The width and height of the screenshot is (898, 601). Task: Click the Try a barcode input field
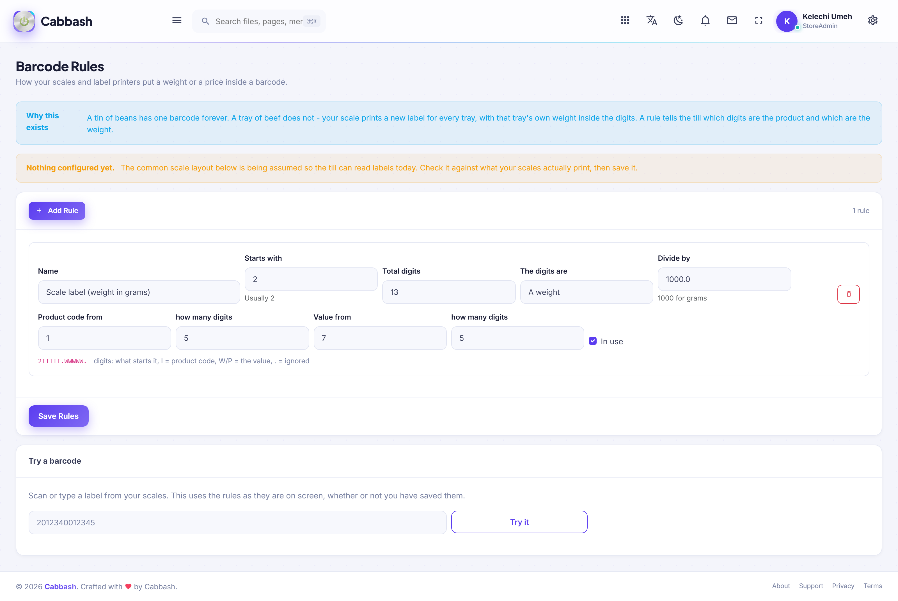point(237,523)
